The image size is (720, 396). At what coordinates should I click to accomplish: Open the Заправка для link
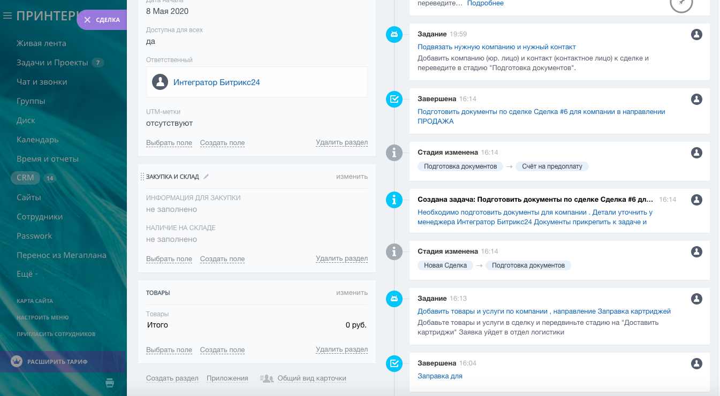[439, 376]
